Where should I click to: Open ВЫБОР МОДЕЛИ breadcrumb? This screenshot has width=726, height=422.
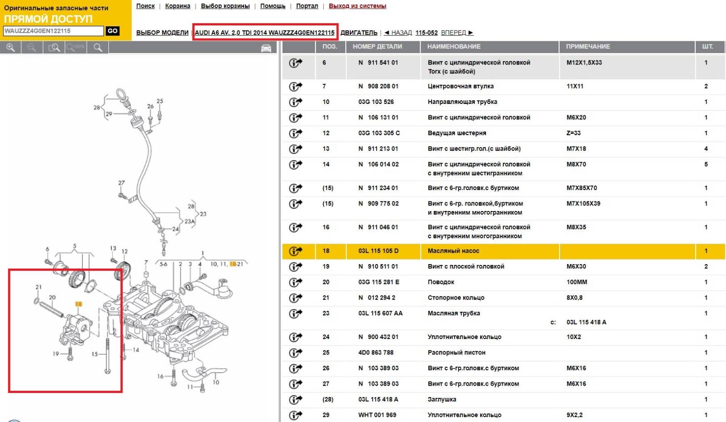click(x=162, y=33)
